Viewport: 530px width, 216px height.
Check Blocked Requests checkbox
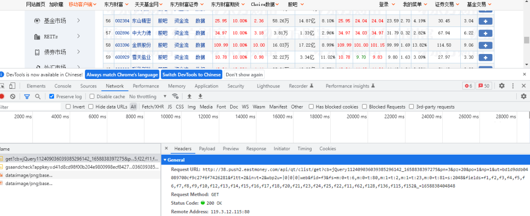(x=364, y=107)
